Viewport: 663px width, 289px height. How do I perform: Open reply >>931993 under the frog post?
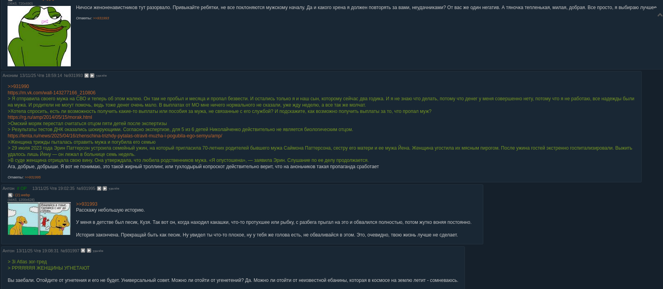point(101,18)
